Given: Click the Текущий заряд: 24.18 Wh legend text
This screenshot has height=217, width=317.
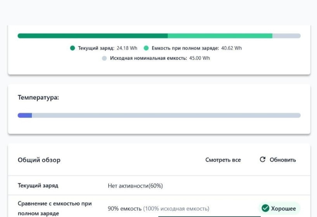Looking at the screenshot, I should pyautogui.click(x=107, y=48).
